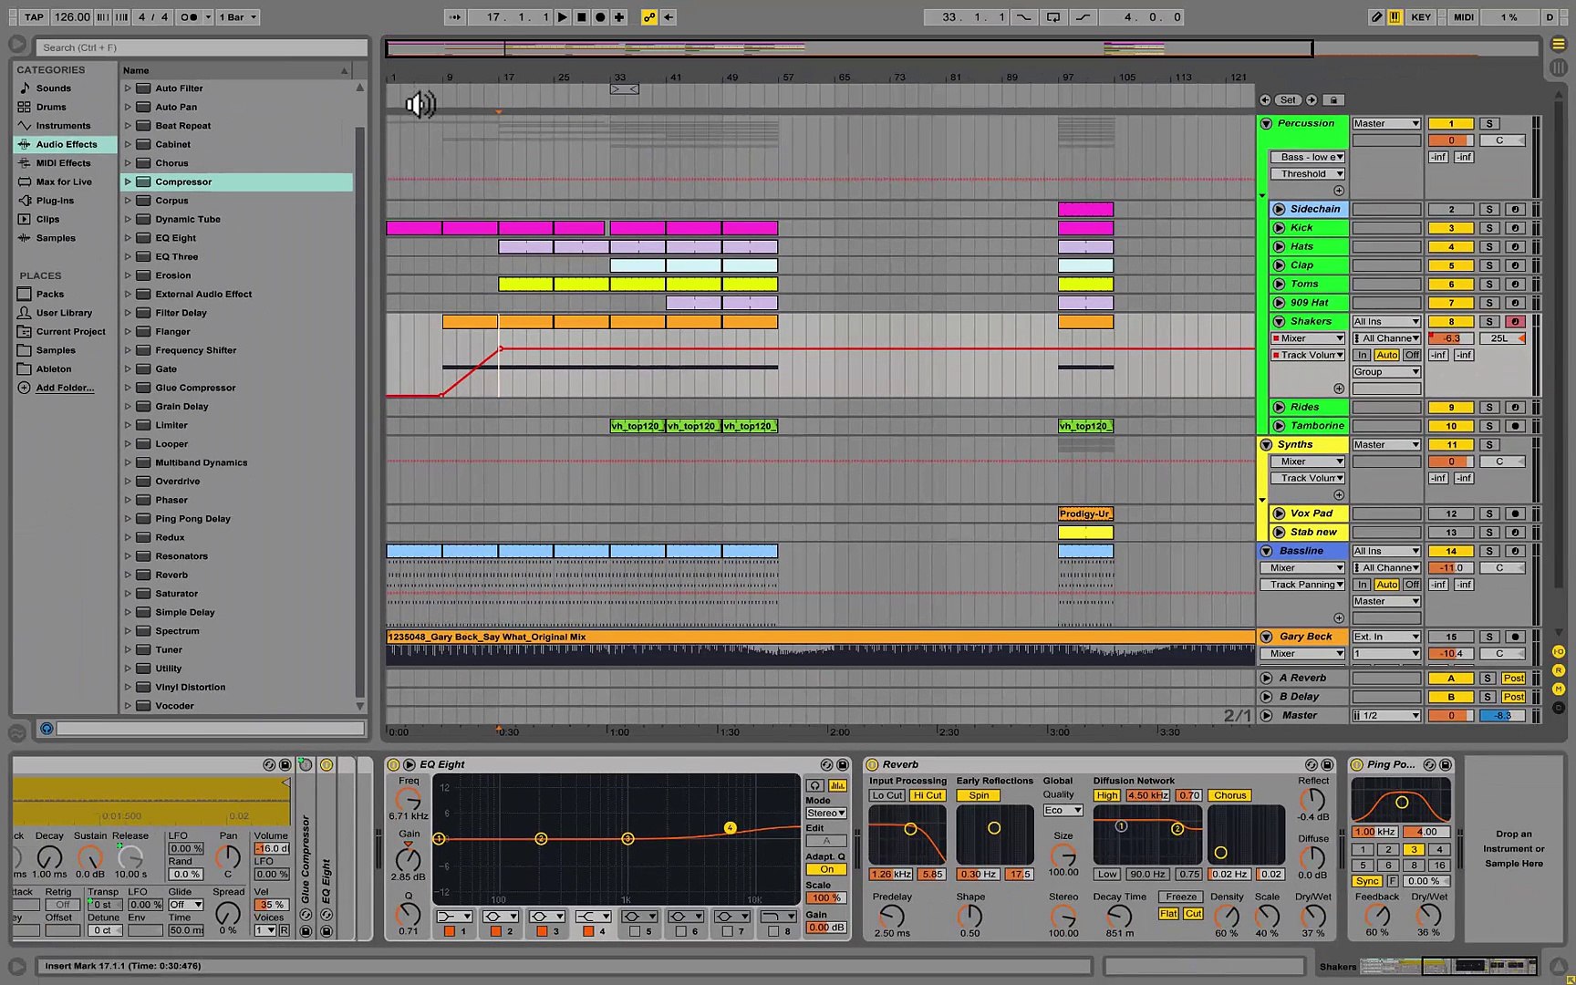Switch on the MIDI map mode
The height and width of the screenshot is (985, 1576).
[x=1464, y=17]
